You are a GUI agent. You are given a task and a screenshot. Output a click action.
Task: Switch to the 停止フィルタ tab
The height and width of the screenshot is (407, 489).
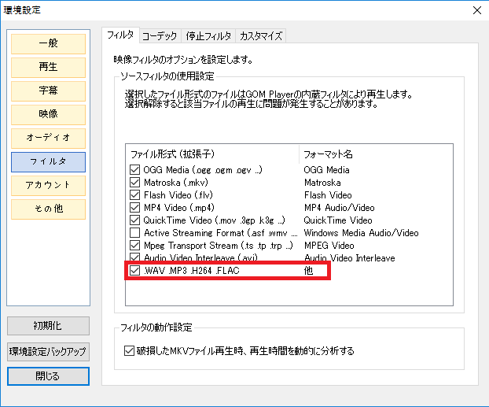(208, 35)
